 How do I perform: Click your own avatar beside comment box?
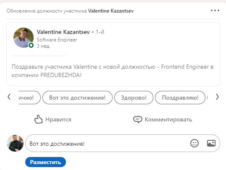(x=15, y=143)
